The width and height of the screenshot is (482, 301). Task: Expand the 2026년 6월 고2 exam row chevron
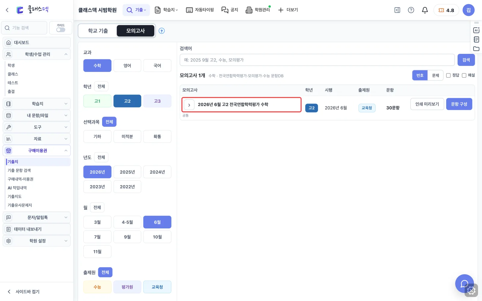pos(189,105)
